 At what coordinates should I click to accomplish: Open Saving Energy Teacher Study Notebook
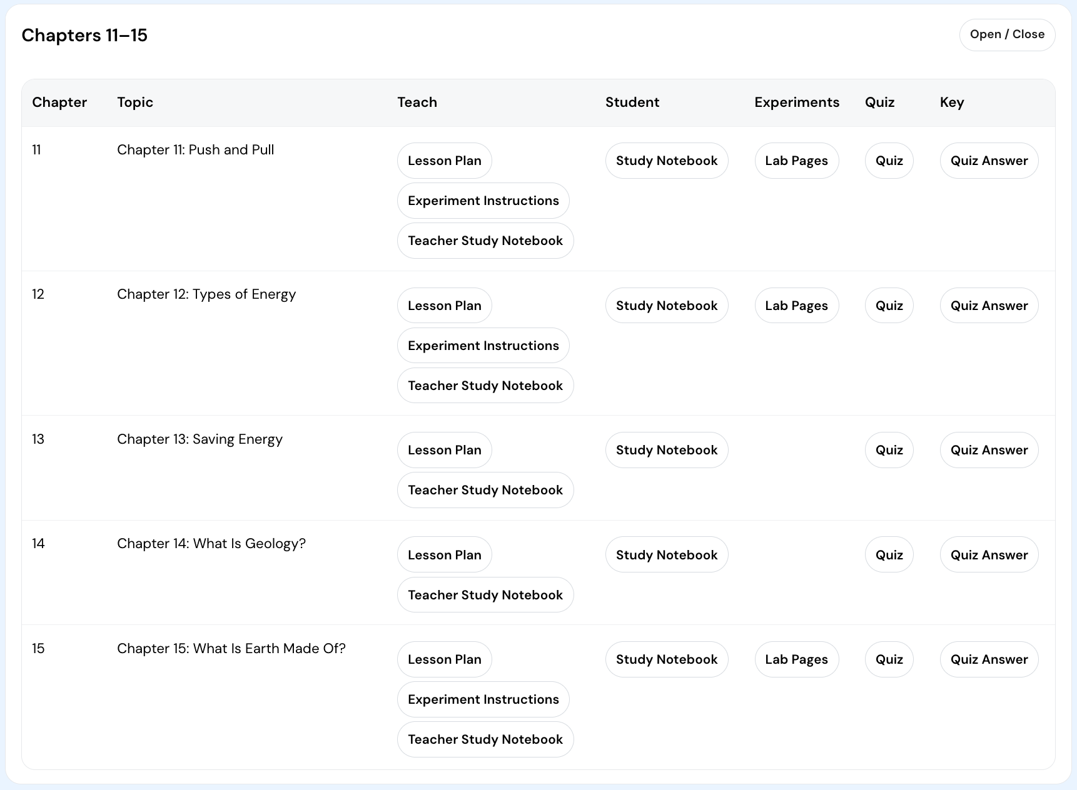485,490
